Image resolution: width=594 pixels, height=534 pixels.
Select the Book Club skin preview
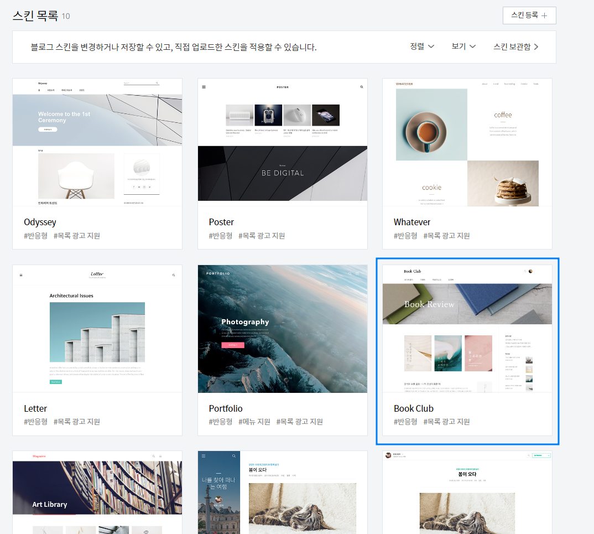point(467,329)
